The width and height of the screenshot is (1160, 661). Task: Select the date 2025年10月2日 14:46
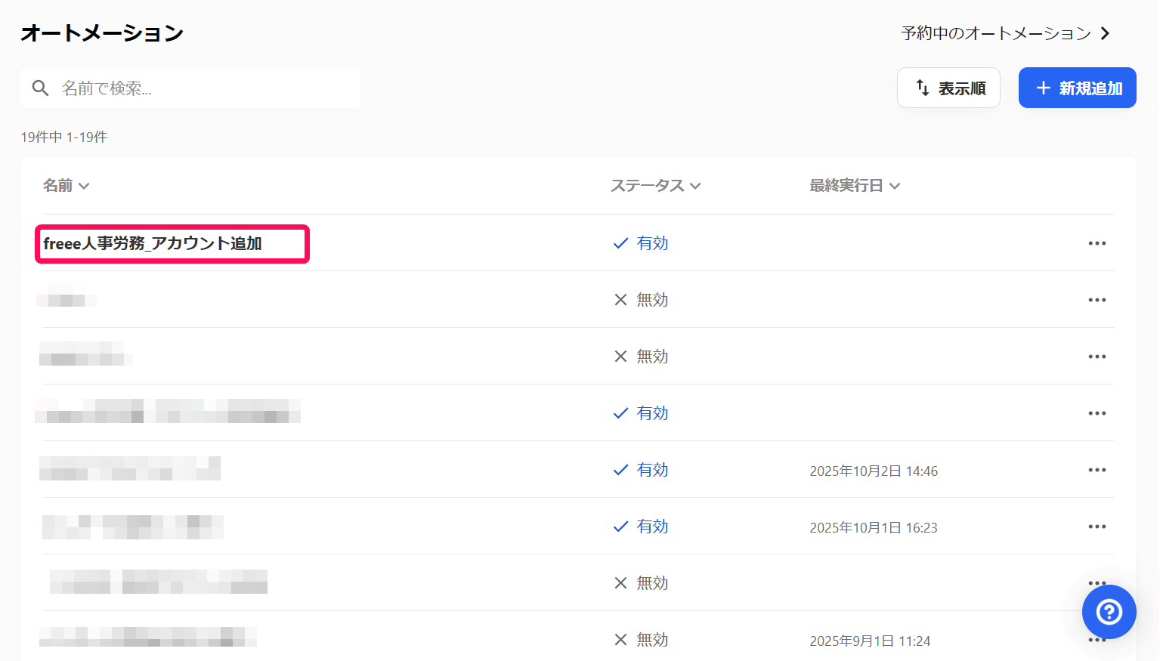874,471
